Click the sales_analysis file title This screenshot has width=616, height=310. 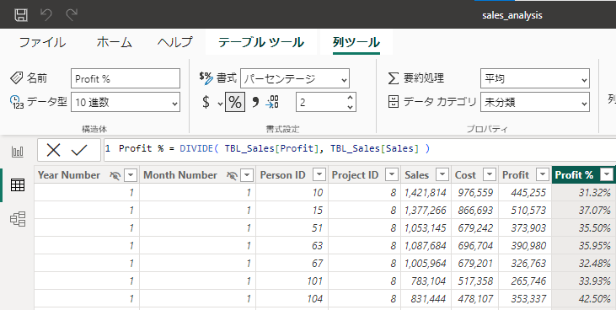[x=512, y=15]
